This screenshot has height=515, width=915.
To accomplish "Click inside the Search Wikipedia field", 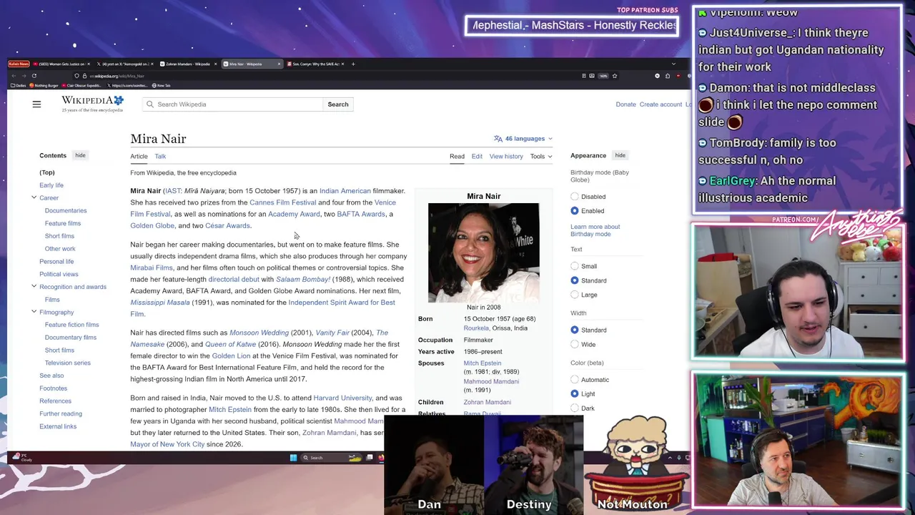I will click(x=233, y=104).
